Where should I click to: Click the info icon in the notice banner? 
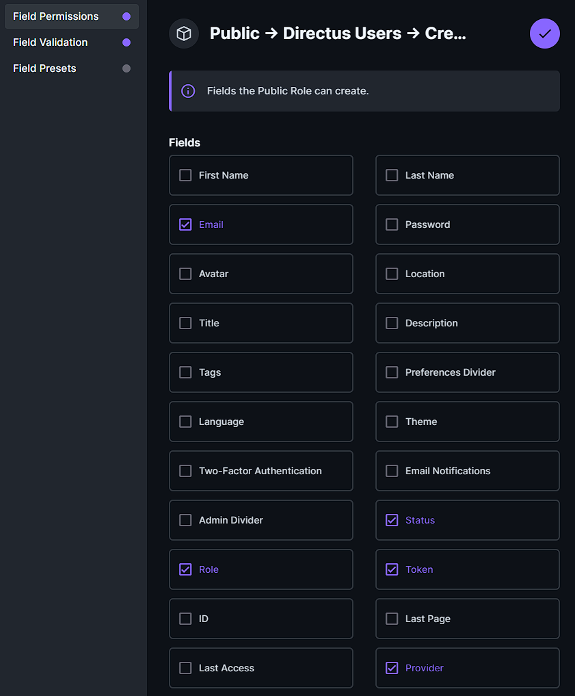pyautogui.click(x=188, y=91)
